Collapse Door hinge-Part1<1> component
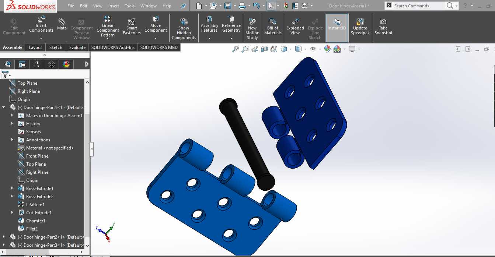This screenshot has width=495, height=257. coord(4,107)
